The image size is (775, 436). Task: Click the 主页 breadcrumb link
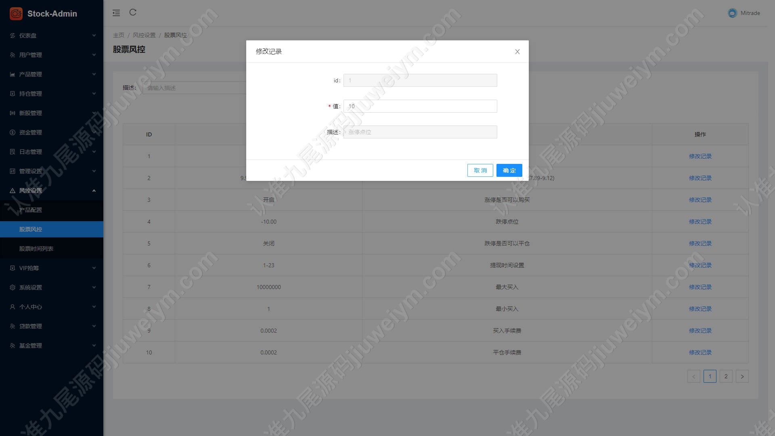pos(119,35)
